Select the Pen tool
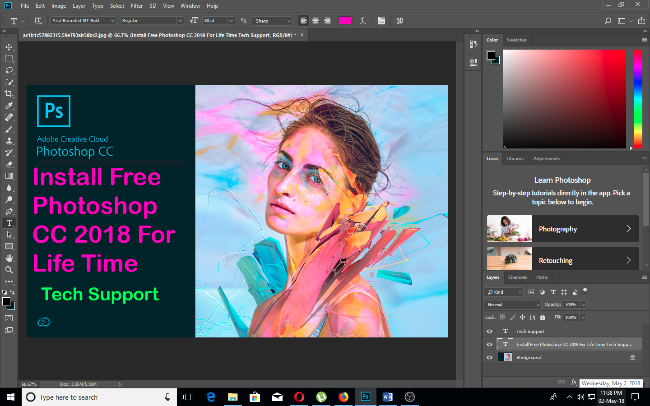 (x=9, y=211)
